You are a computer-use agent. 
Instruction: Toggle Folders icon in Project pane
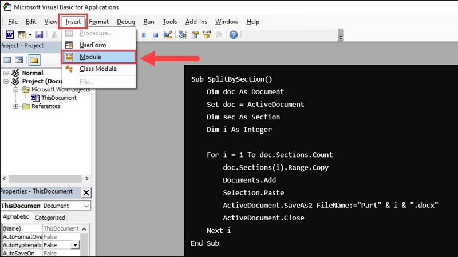click(x=34, y=60)
